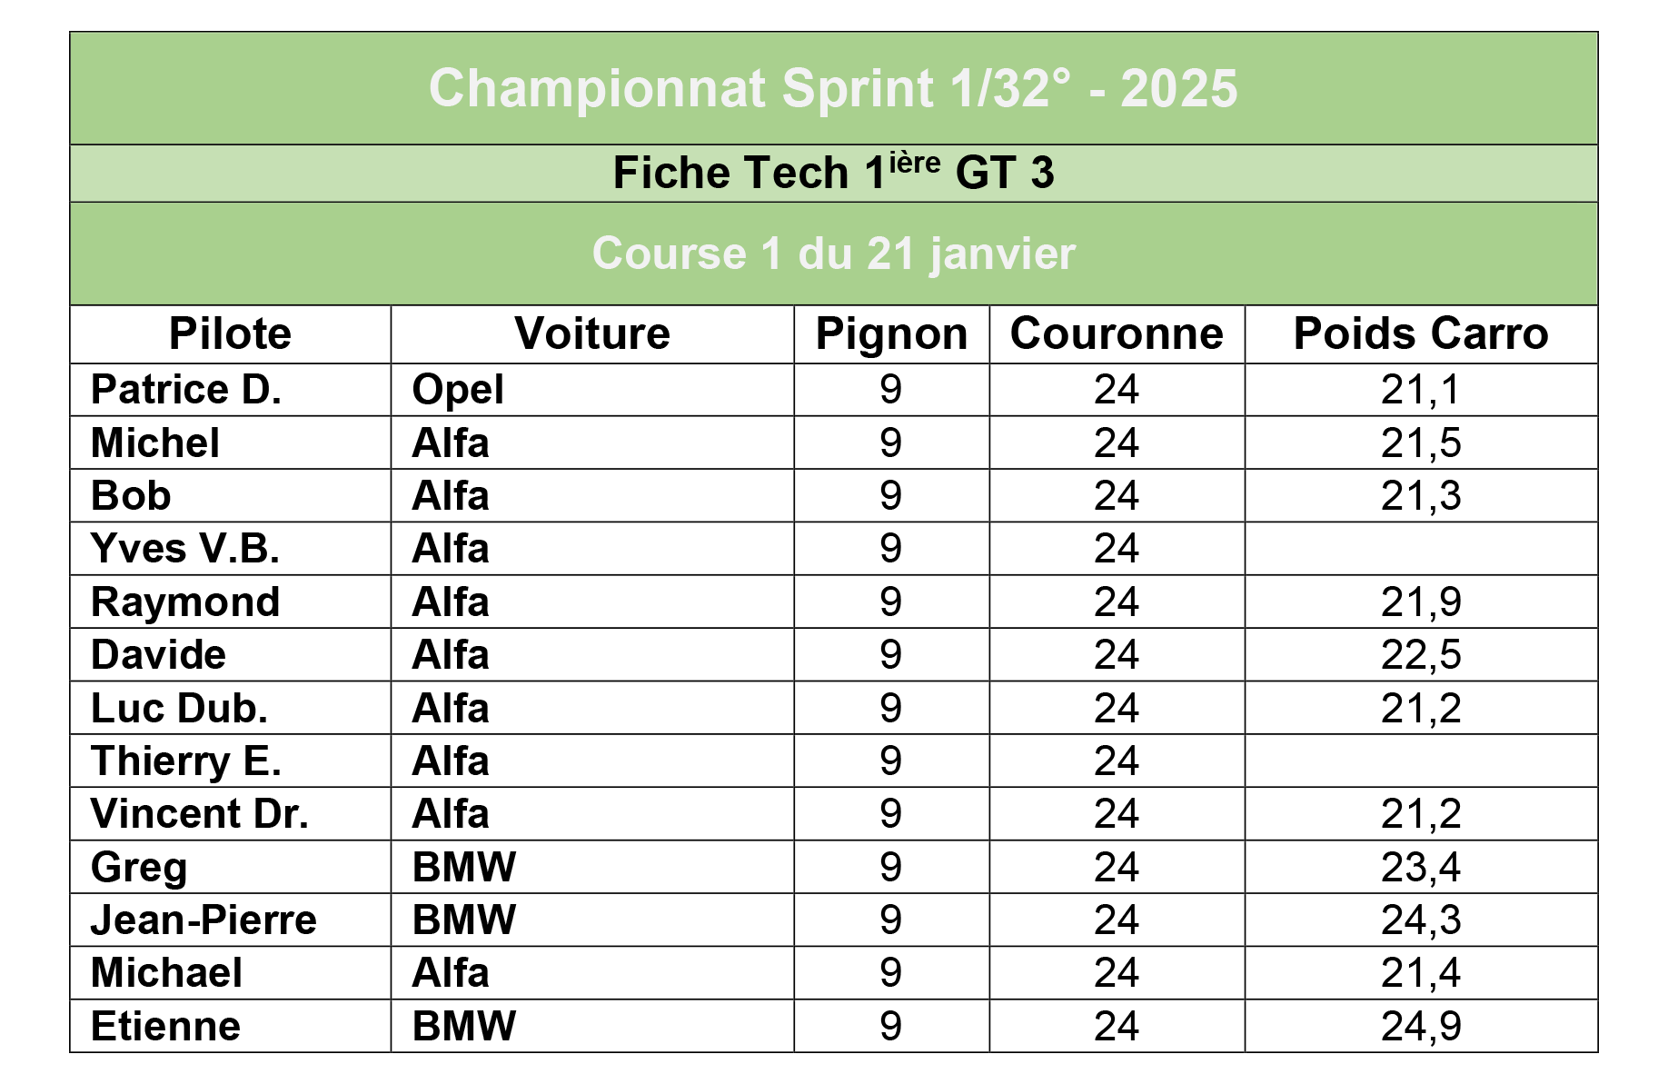Select Michael's 21,4 weight cell

pos(1421,973)
